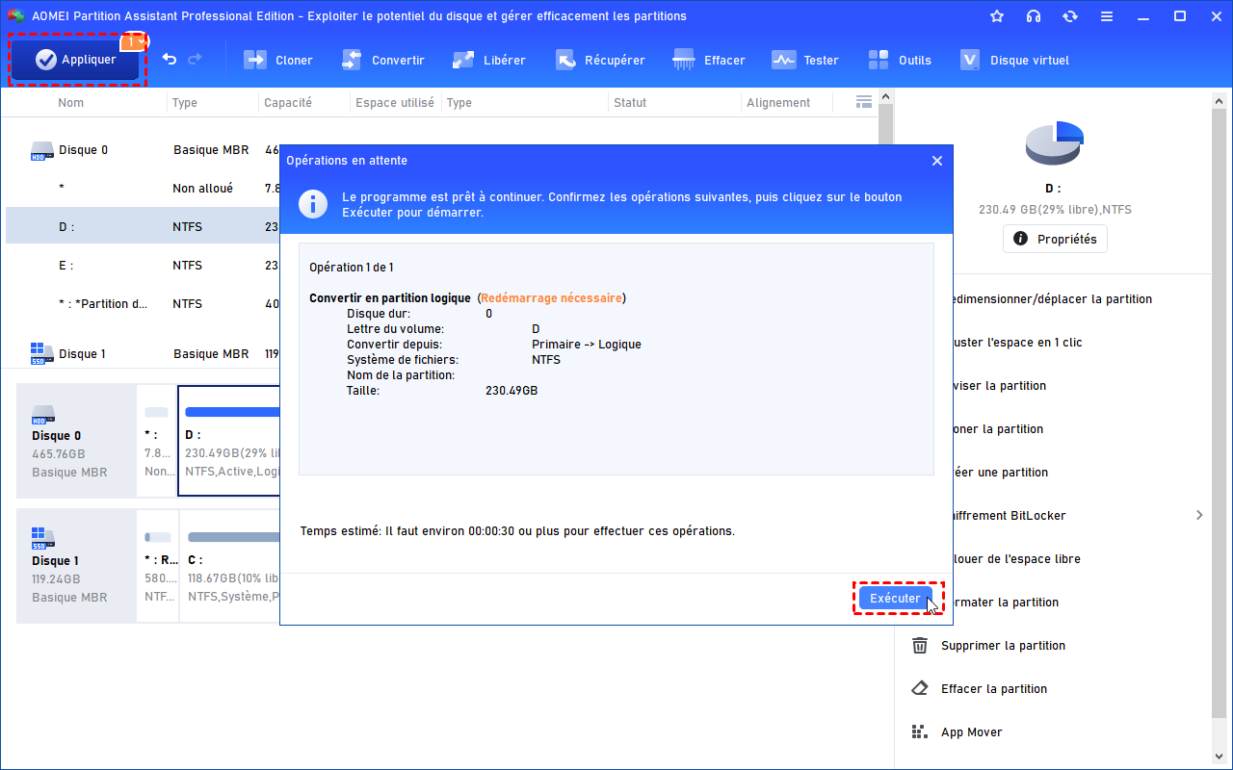
Task: Select the Effacer wipe tool
Action: 709,60
